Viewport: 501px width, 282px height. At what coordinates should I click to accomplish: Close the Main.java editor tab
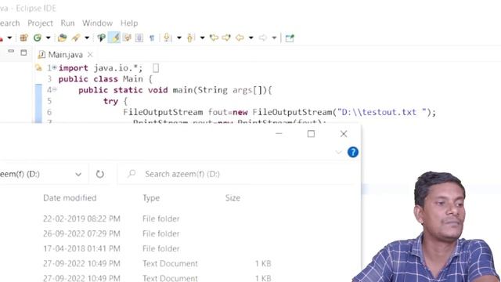point(90,55)
